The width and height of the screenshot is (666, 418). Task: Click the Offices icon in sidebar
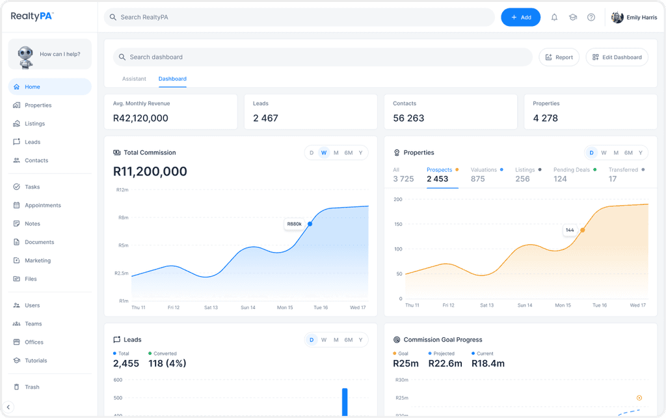point(16,342)
